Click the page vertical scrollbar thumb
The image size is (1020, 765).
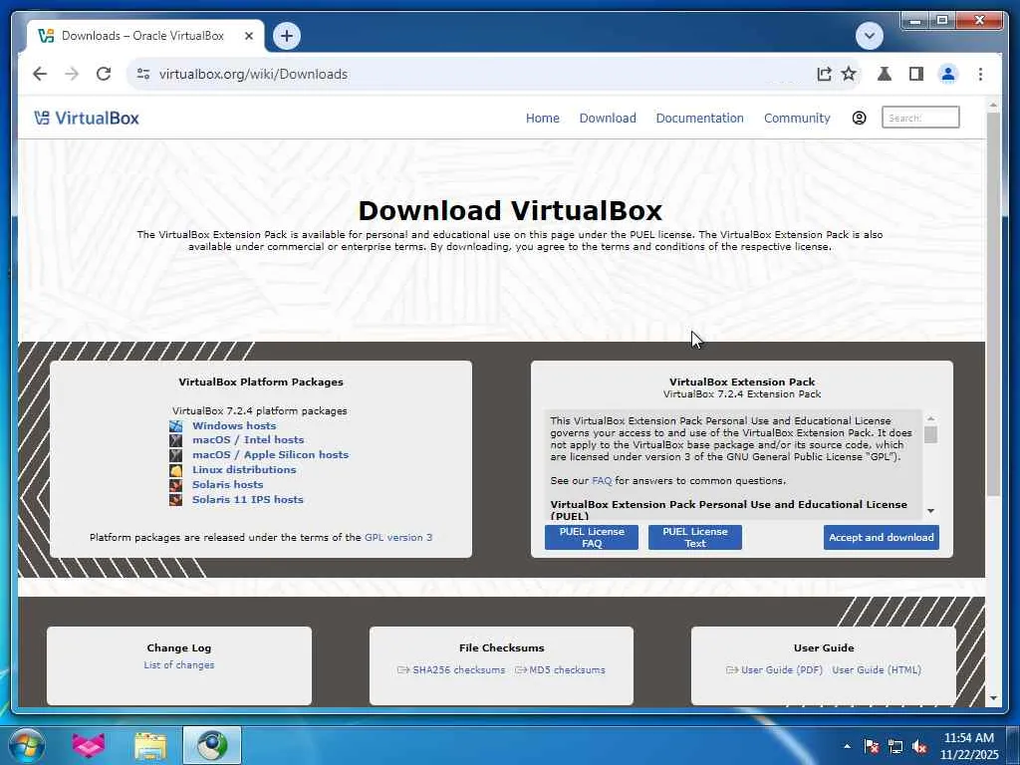point(993,305)
